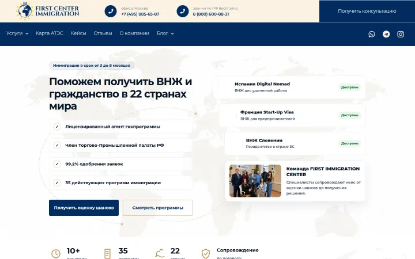Click checkmark icon beside 35 действующих программ иммиграции
415x259 pixels.
pyautogui.click(x=57, y=182)
